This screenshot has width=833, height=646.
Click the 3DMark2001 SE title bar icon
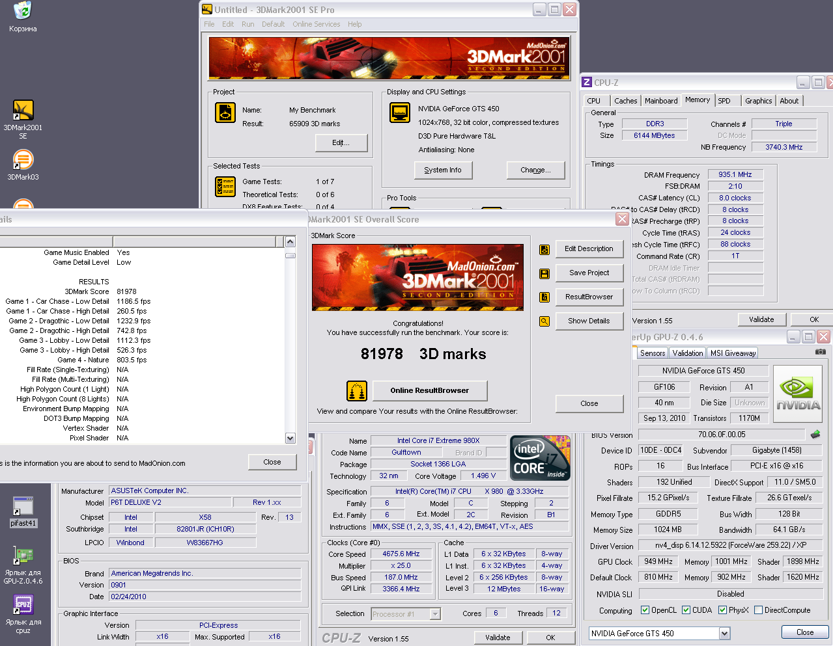(207, 9)
